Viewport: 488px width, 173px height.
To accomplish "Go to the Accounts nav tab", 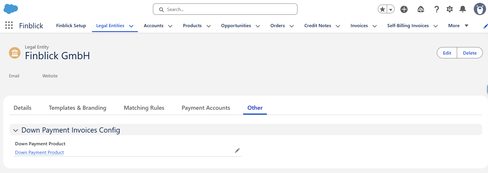I will pos(154,25).
